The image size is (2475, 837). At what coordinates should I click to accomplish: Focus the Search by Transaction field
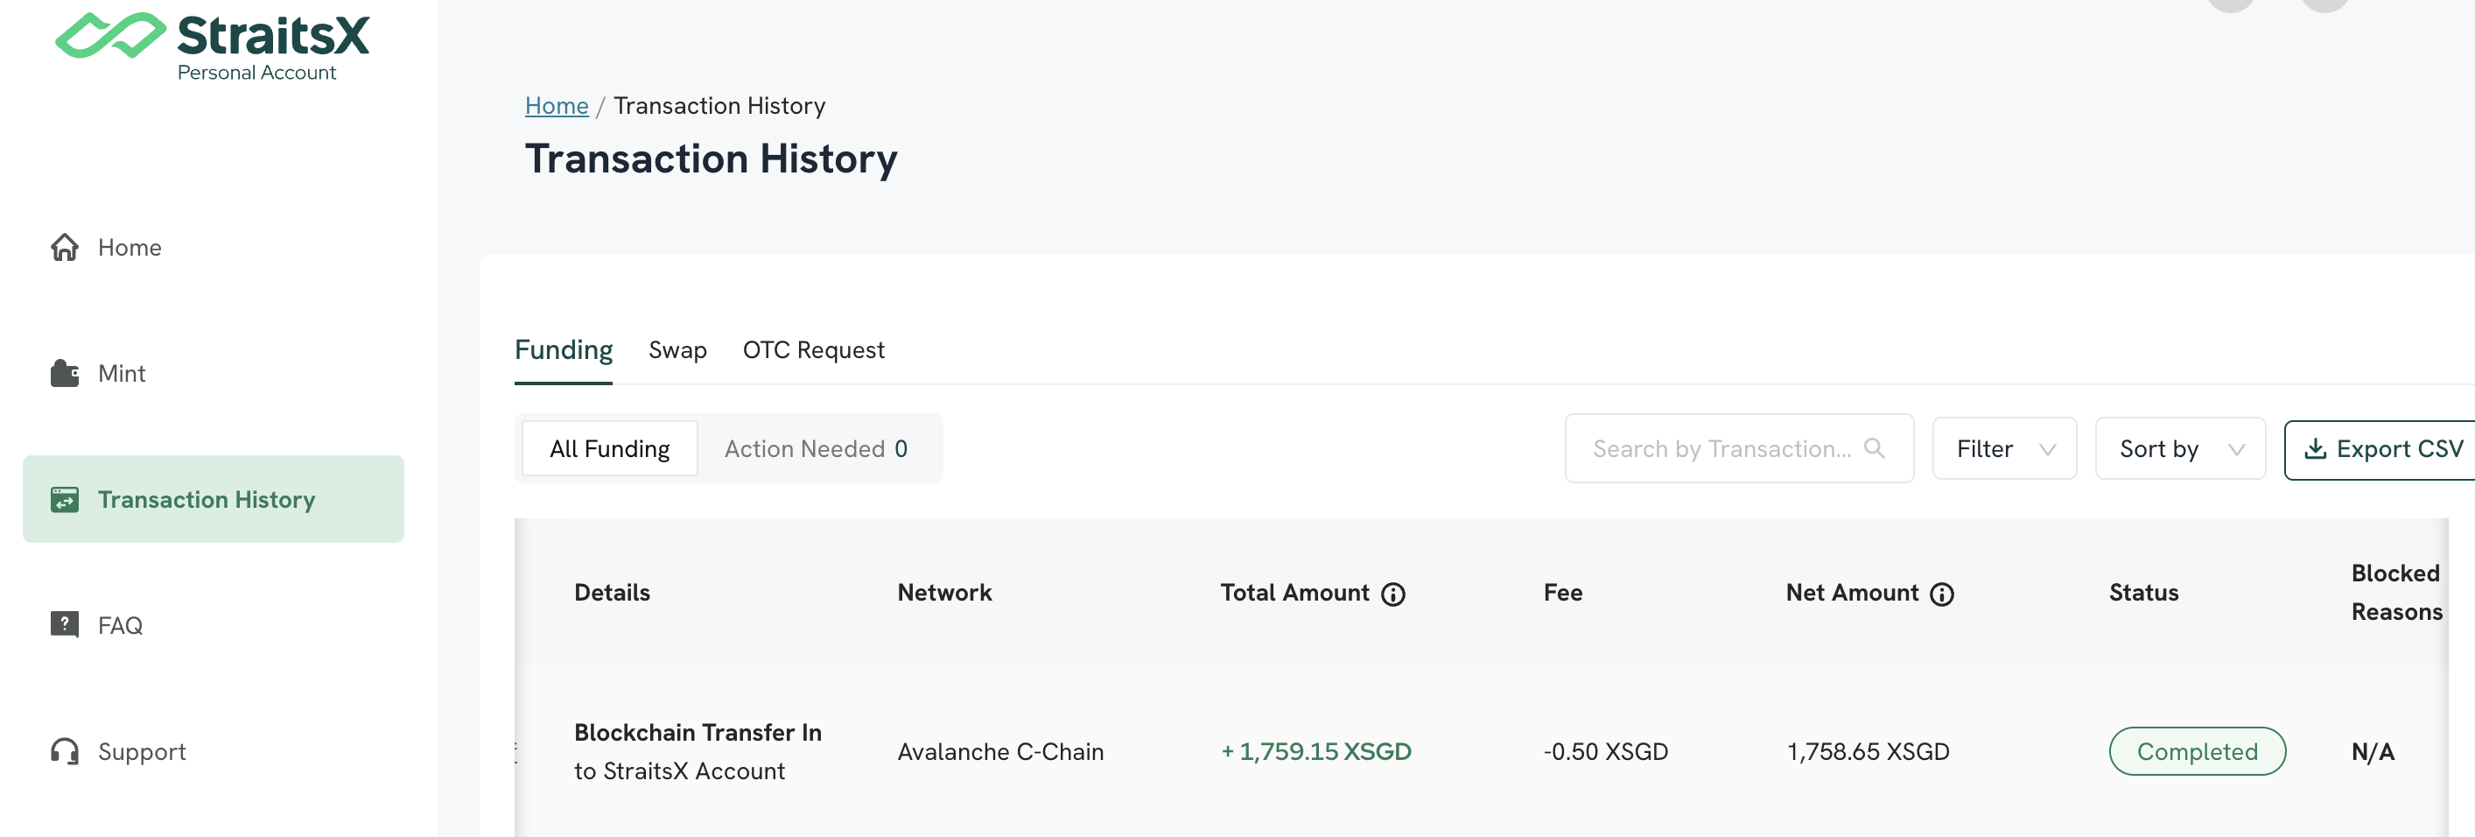coord(1739,449)
